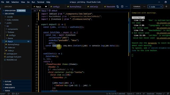
Task: Change language mode JavaScript in status bar
Action: (150, 94)
